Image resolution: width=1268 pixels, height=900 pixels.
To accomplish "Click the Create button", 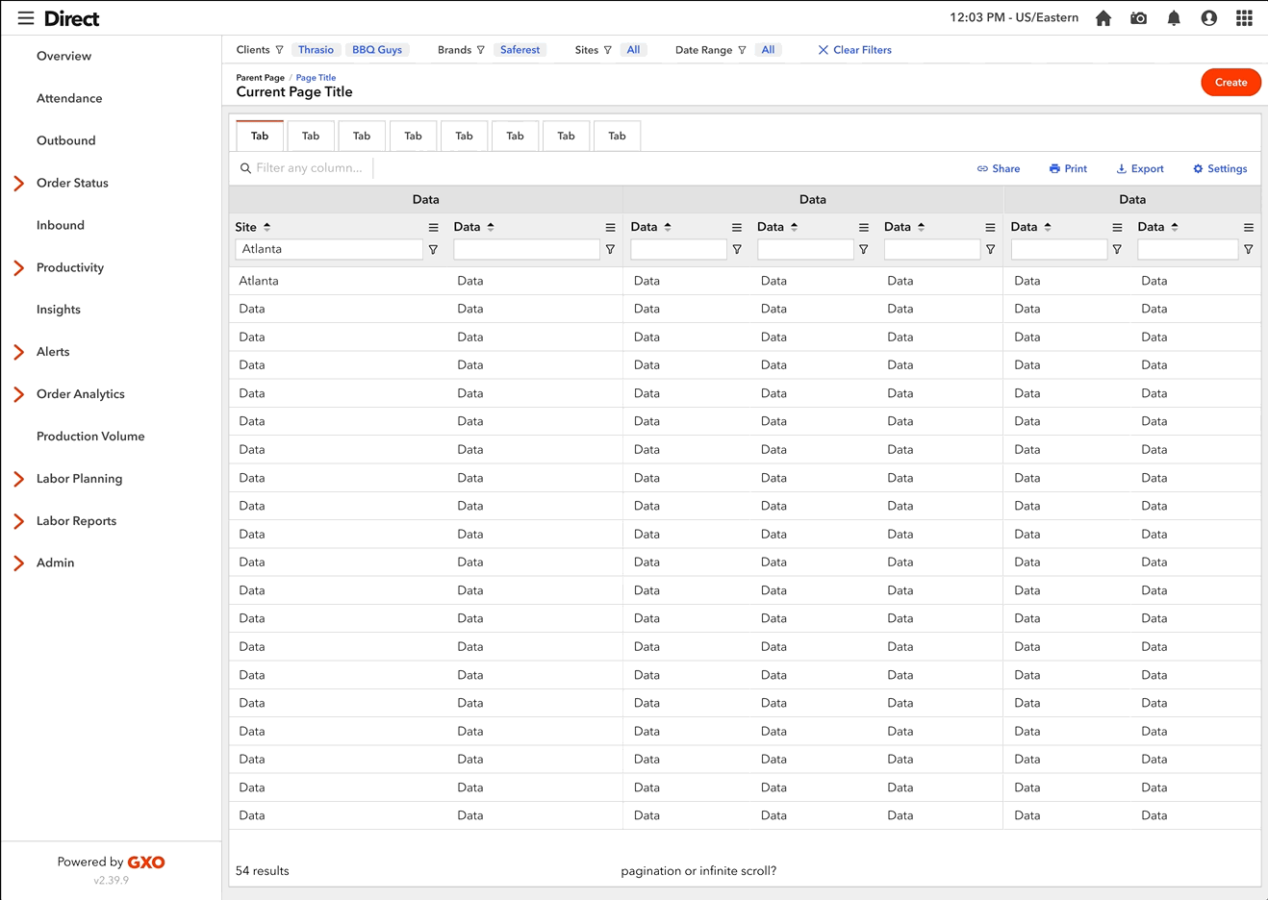I will pyautogui.click(x=1230, y=82).
